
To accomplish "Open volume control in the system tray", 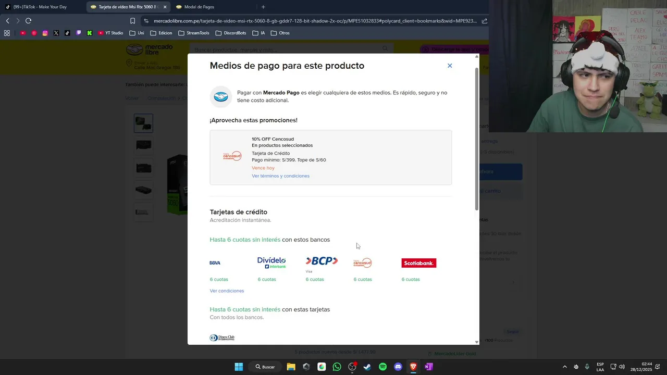I will 622,367.
